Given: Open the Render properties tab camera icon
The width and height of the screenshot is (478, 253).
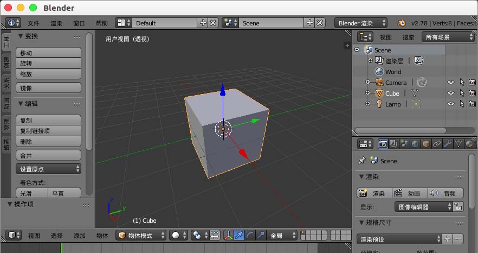Looking at the screenshot, I should coord(383,144).
